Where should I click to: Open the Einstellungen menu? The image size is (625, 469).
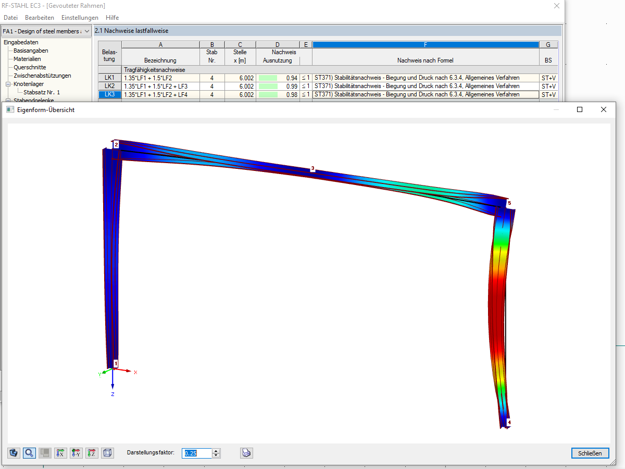[x=80, y=18]
